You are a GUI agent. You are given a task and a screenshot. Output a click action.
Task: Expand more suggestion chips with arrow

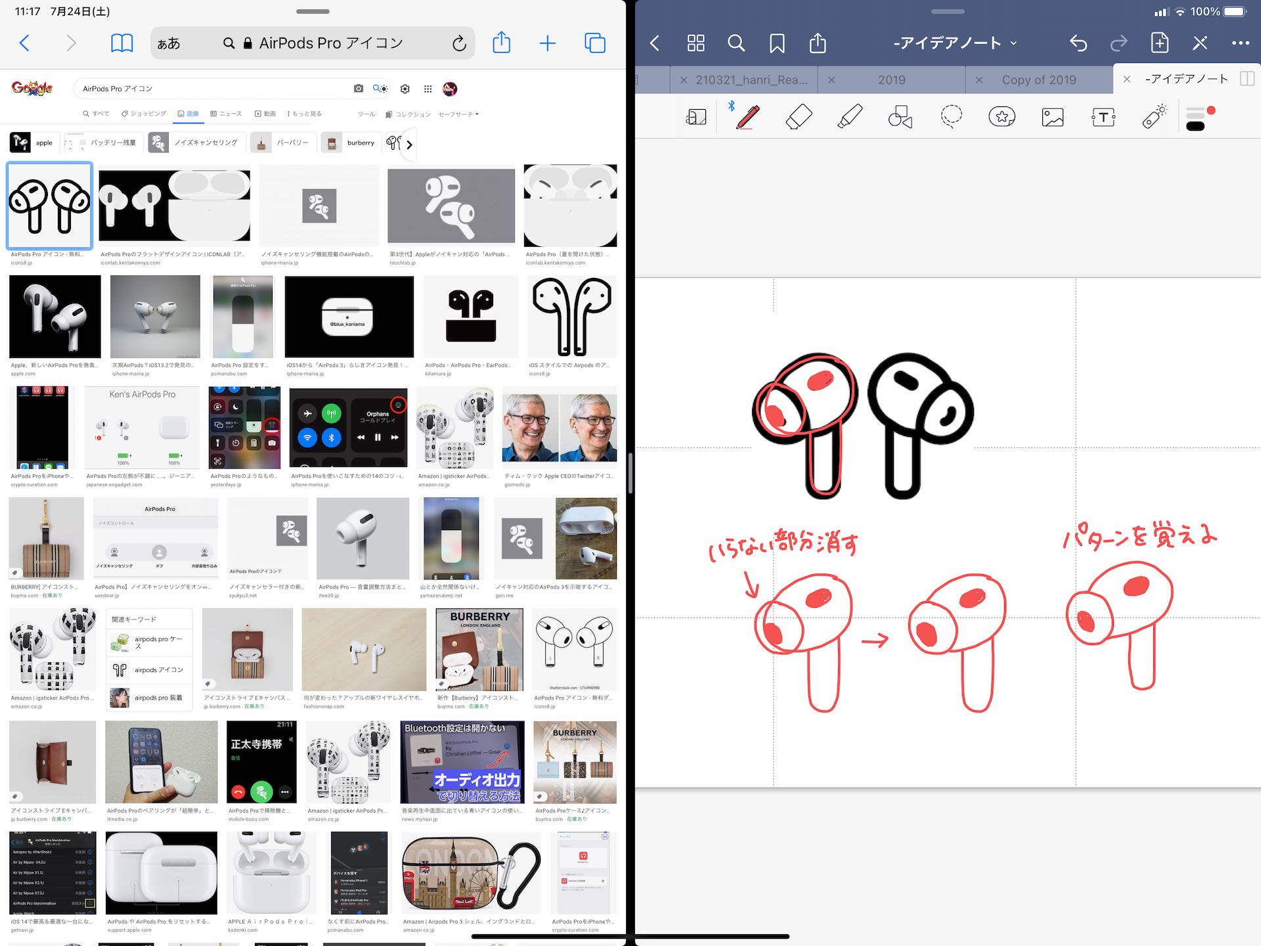click(x=409, y=144)
